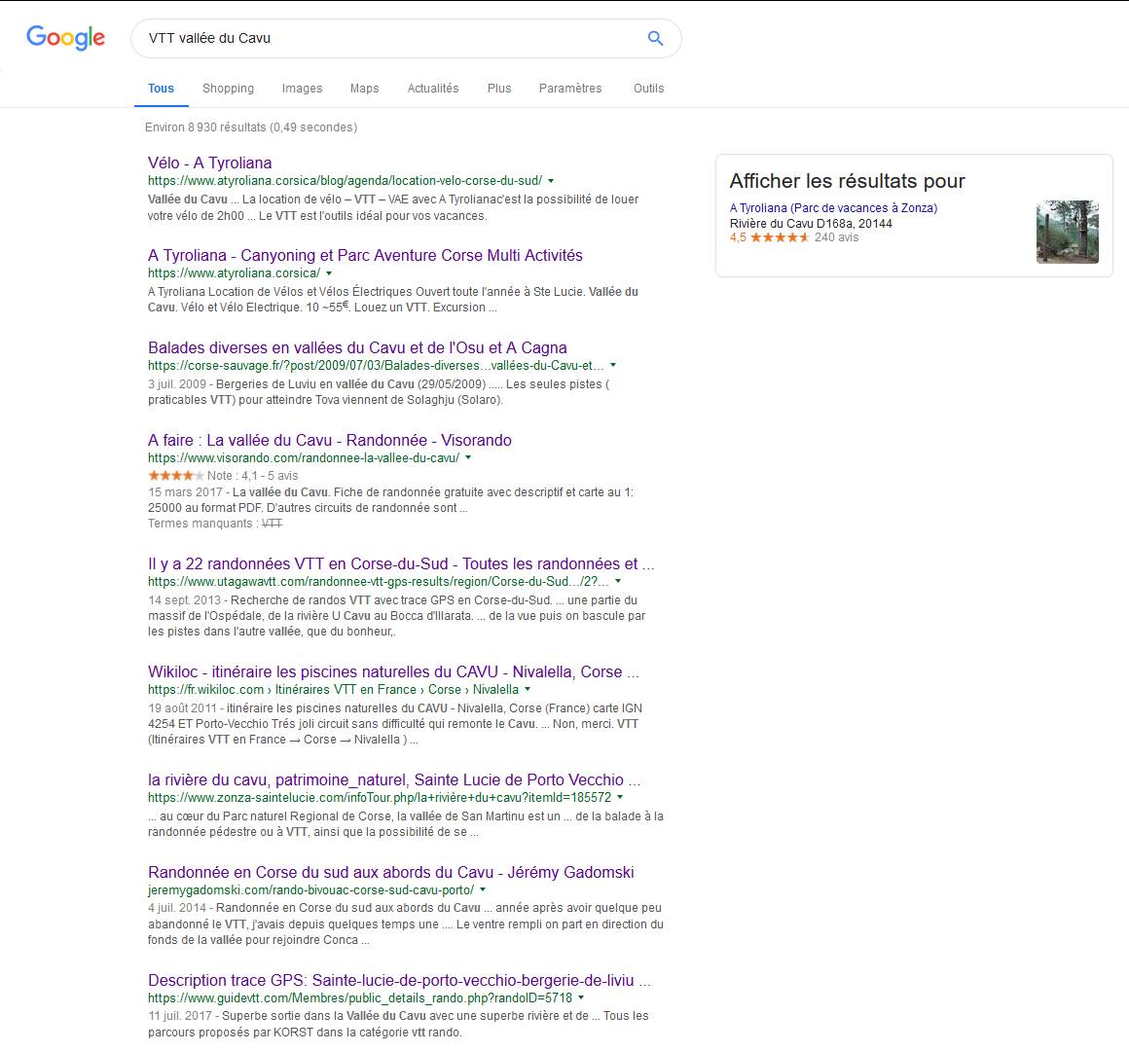The height and width of the screenshot is (1051, 1129).
Task: Click the rating stars under Visorando result
Action: (176, 476)
